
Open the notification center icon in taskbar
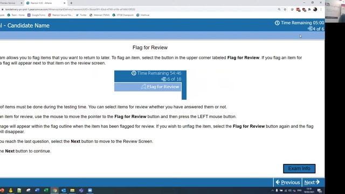click(x=320, y=190)
